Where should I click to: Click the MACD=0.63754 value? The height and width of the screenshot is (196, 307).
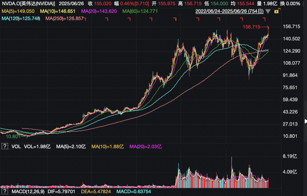click(x=134, y=191)
